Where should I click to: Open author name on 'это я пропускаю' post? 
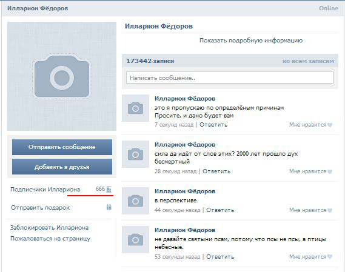point(185,99)
